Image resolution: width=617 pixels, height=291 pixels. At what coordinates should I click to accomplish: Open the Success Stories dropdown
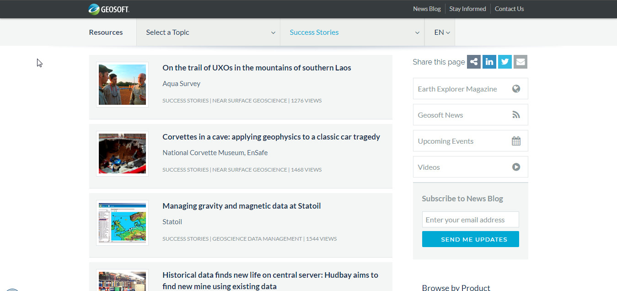click(352, 32)
